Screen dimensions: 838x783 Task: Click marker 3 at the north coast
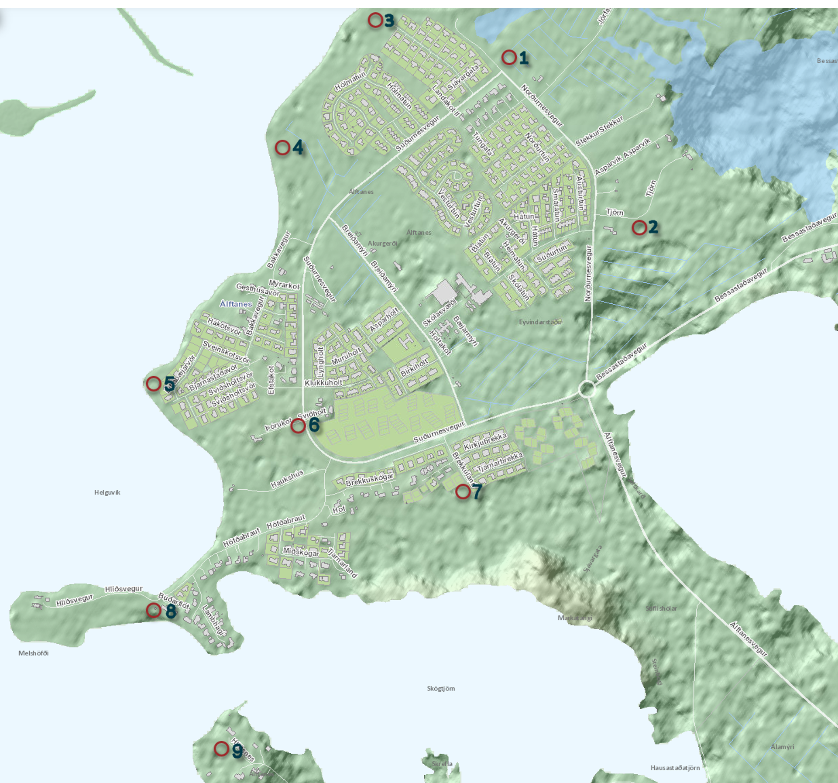coord(375,20)
